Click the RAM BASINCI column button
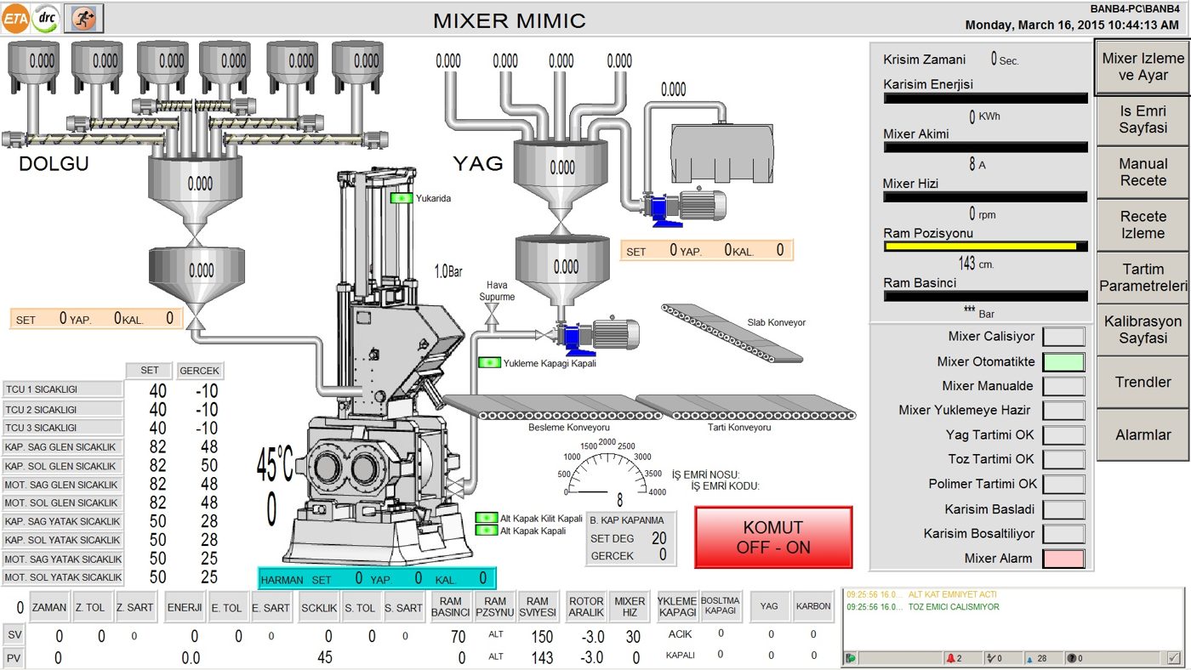The image size is (1191, 670). tap(450, 607)
